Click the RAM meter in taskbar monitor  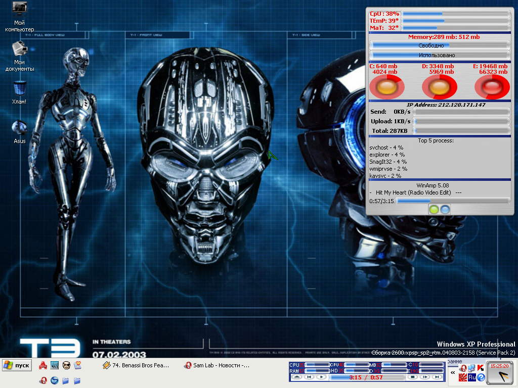click(x=309, y=371)
